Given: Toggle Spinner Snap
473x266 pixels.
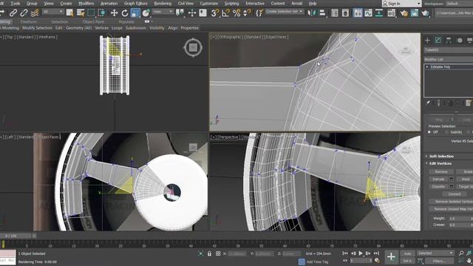Looking at the screenshot, I should point(248,13).
